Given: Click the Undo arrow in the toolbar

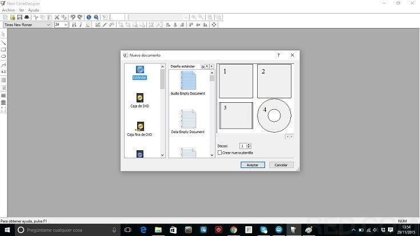Looking at the screenshot, I should point(73,18).
